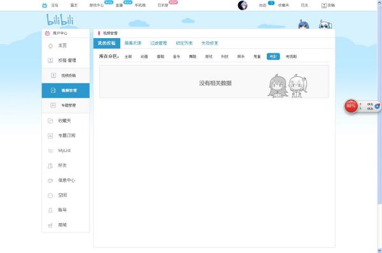This screenshot has height=253, width=382.
Task: Click the 空间 space icon in the sidebar
Action: (50, 195)
